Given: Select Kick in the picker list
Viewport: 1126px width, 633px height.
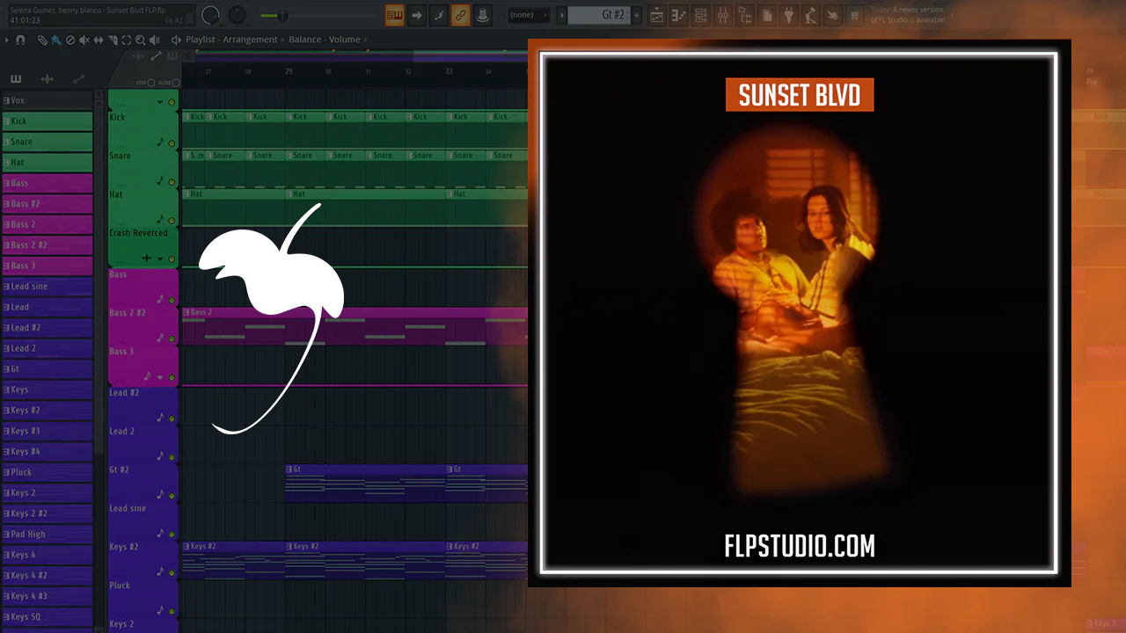Looking at the screenshot, I should tap(48, 121).
